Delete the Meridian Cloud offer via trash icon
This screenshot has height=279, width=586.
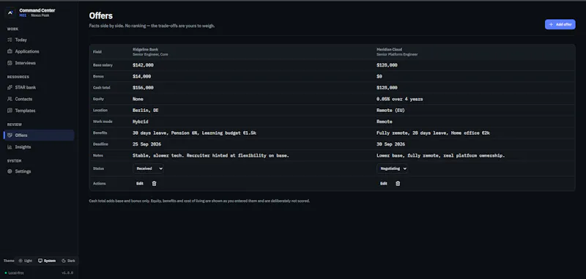point(398,183)
